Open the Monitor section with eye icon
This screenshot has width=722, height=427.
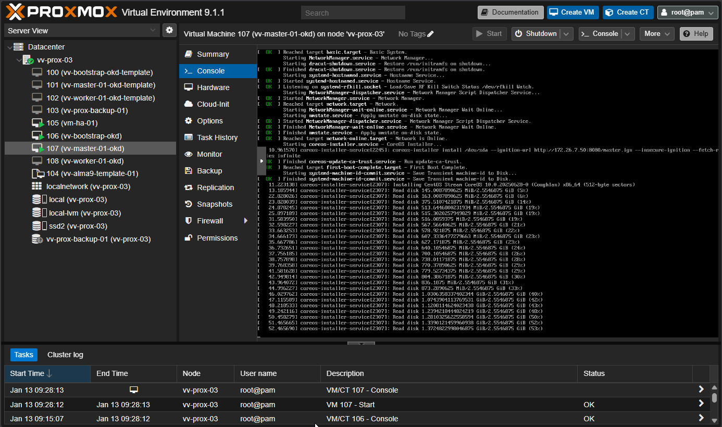coord(209,154)
